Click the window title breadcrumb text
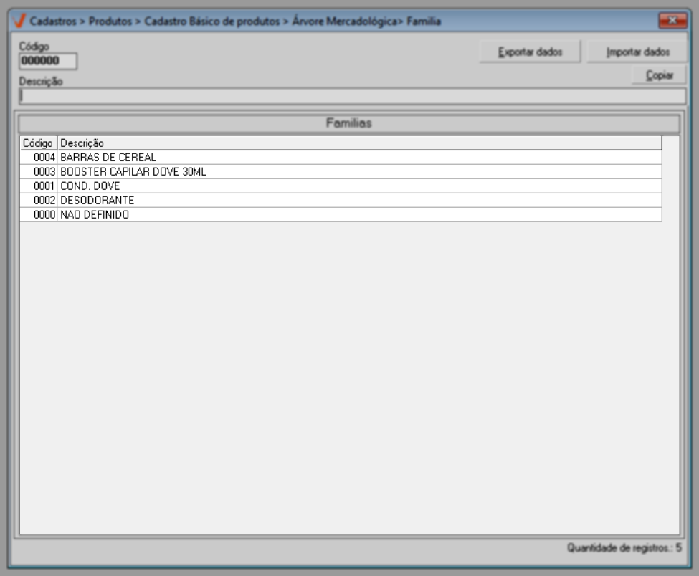 pos(235,21)
